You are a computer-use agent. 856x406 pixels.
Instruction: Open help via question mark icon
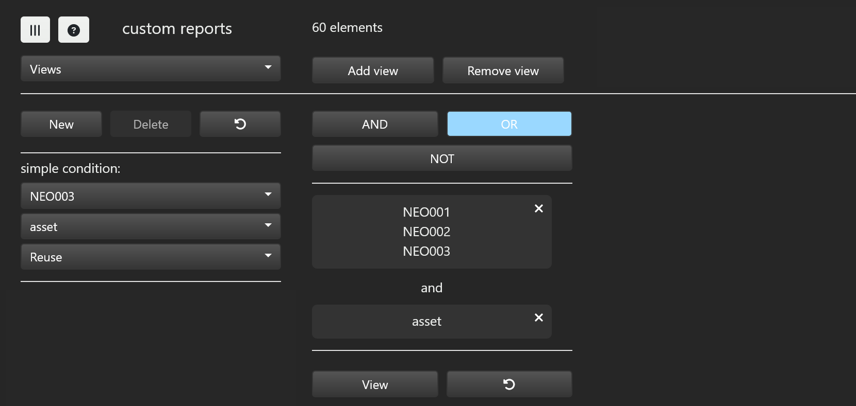74,30
